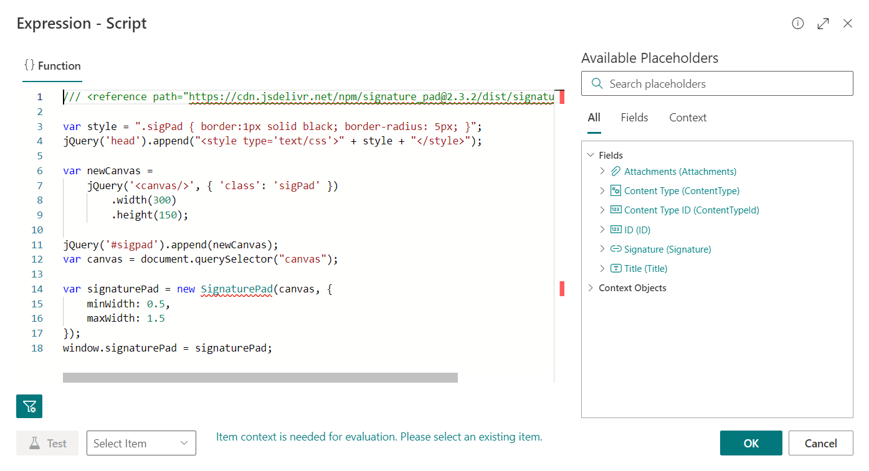This screenshot has width=869, height=471.
Task: Click the horizontal scrollbar in code editor
Action: coord(260,378)
